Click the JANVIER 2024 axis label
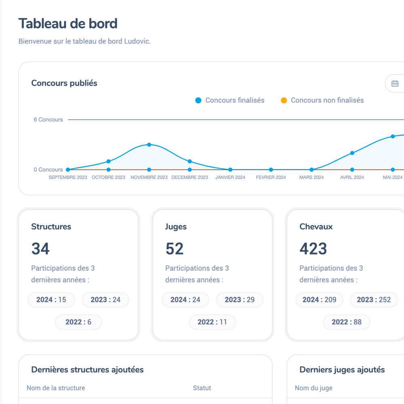This screenshot has height=404, width=404. 230,177
